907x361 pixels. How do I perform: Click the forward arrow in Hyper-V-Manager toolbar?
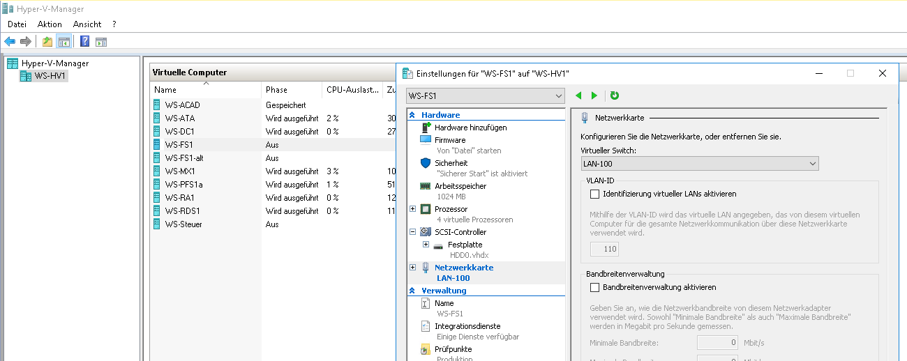26,41
